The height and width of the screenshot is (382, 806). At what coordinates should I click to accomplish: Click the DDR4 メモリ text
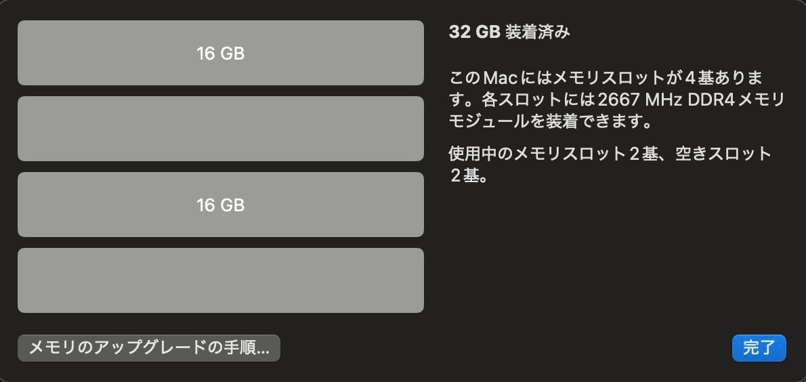click(736, 100)
